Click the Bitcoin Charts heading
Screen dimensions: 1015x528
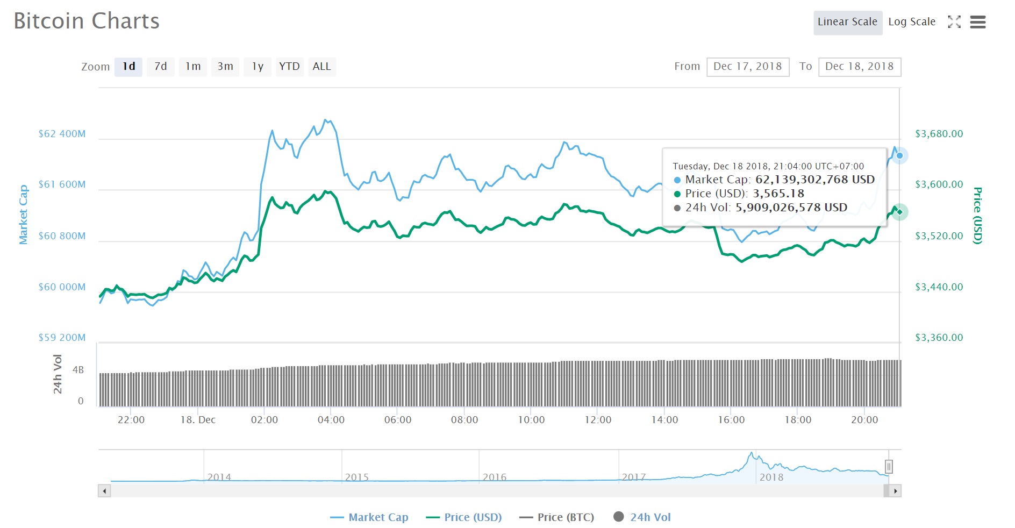87,21
